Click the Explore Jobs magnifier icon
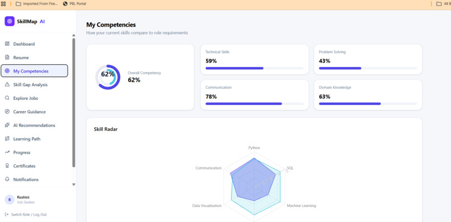 [x=7, y=98]
